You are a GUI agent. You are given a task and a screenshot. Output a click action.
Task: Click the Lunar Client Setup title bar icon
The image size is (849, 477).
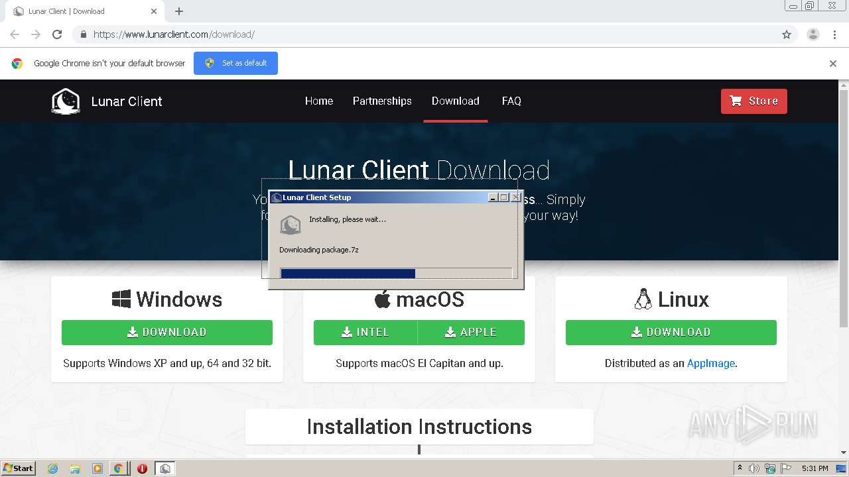(276, 197)
